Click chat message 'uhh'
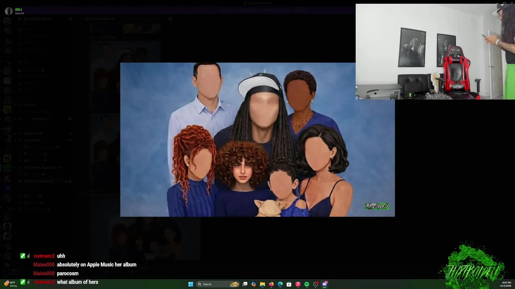Image resolution: width=515 pixels, height=289 pixels. [x=61, y=256]
